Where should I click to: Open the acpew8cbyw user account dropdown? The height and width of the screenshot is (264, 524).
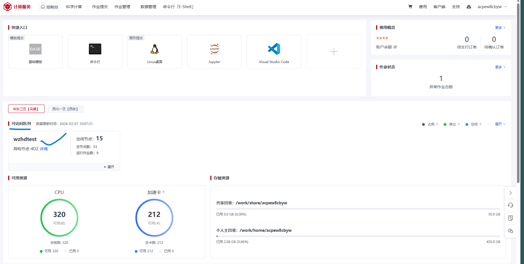492,7
